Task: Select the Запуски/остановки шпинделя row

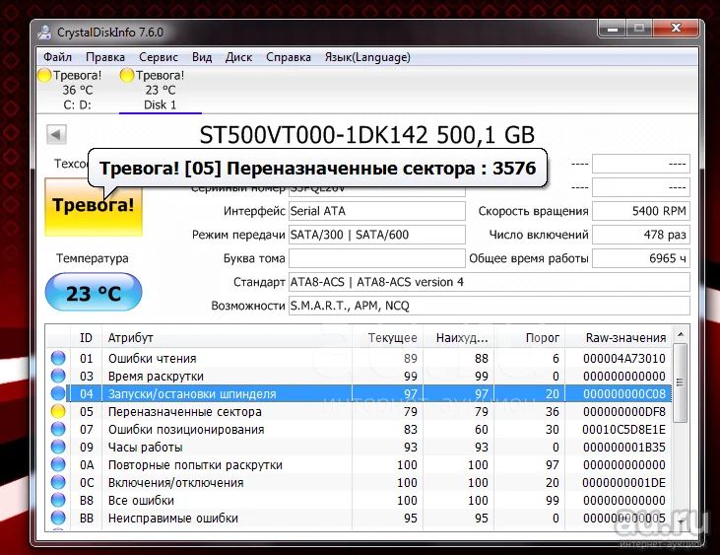Action: click(x=359, y=393)
